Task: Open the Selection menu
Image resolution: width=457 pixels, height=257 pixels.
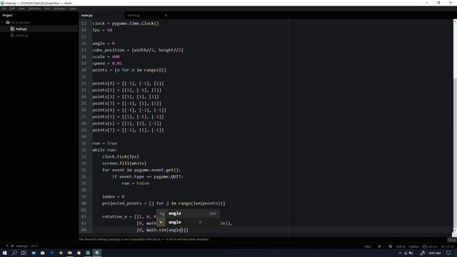Action: point(34,9)
